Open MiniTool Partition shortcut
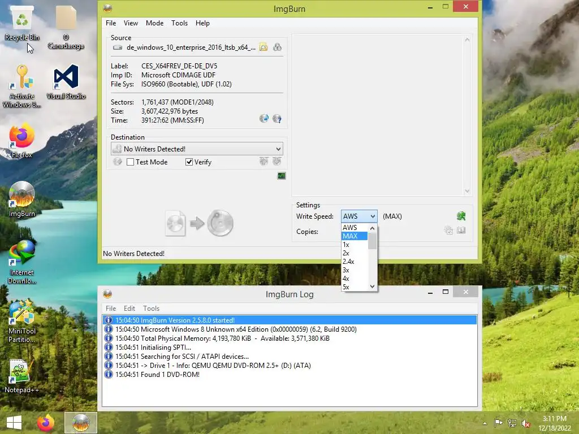Image resolution: width=579 pixels, height=434 pixels. tap(22, 321)
